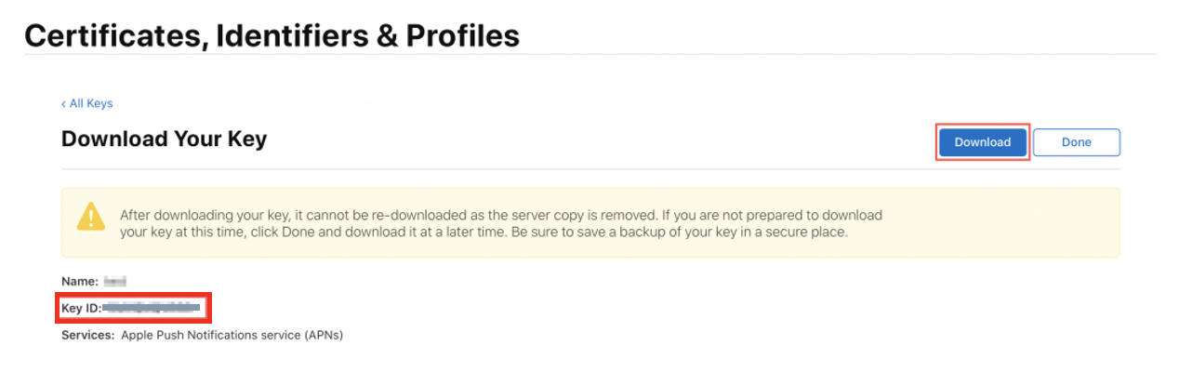The image size is (1179, 372).
Task: Click the word Profiles in page title
Action: pyautogui.click(x=457, y=35)
